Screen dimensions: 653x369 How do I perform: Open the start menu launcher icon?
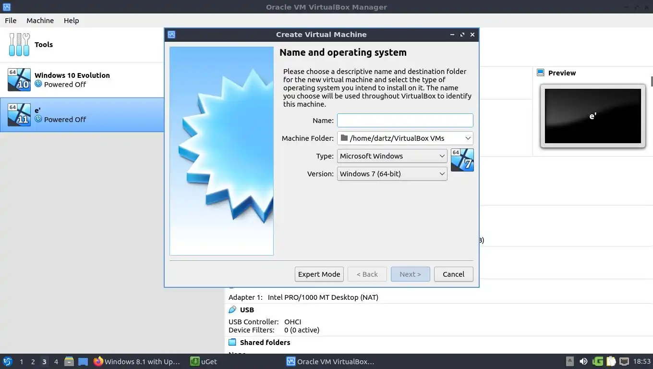[x=7, y=361]
